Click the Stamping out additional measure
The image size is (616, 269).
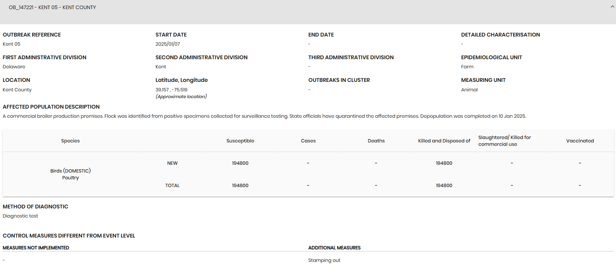324,260
